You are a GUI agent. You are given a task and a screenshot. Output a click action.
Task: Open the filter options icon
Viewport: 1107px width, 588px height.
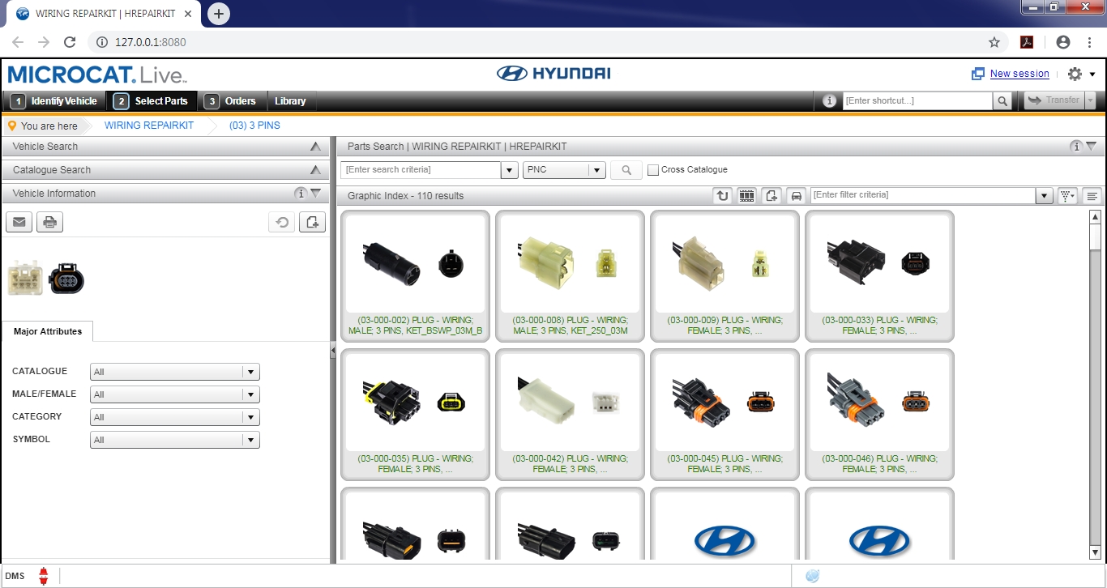coord(1067,195)
